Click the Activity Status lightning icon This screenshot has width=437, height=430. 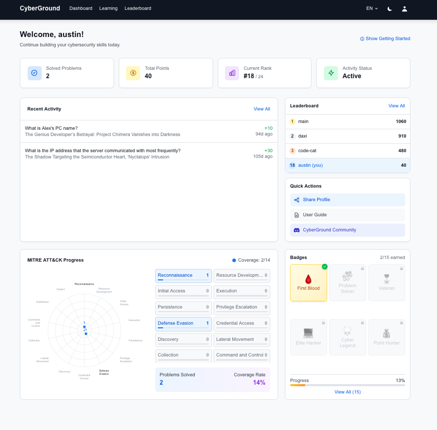point(331,73)
